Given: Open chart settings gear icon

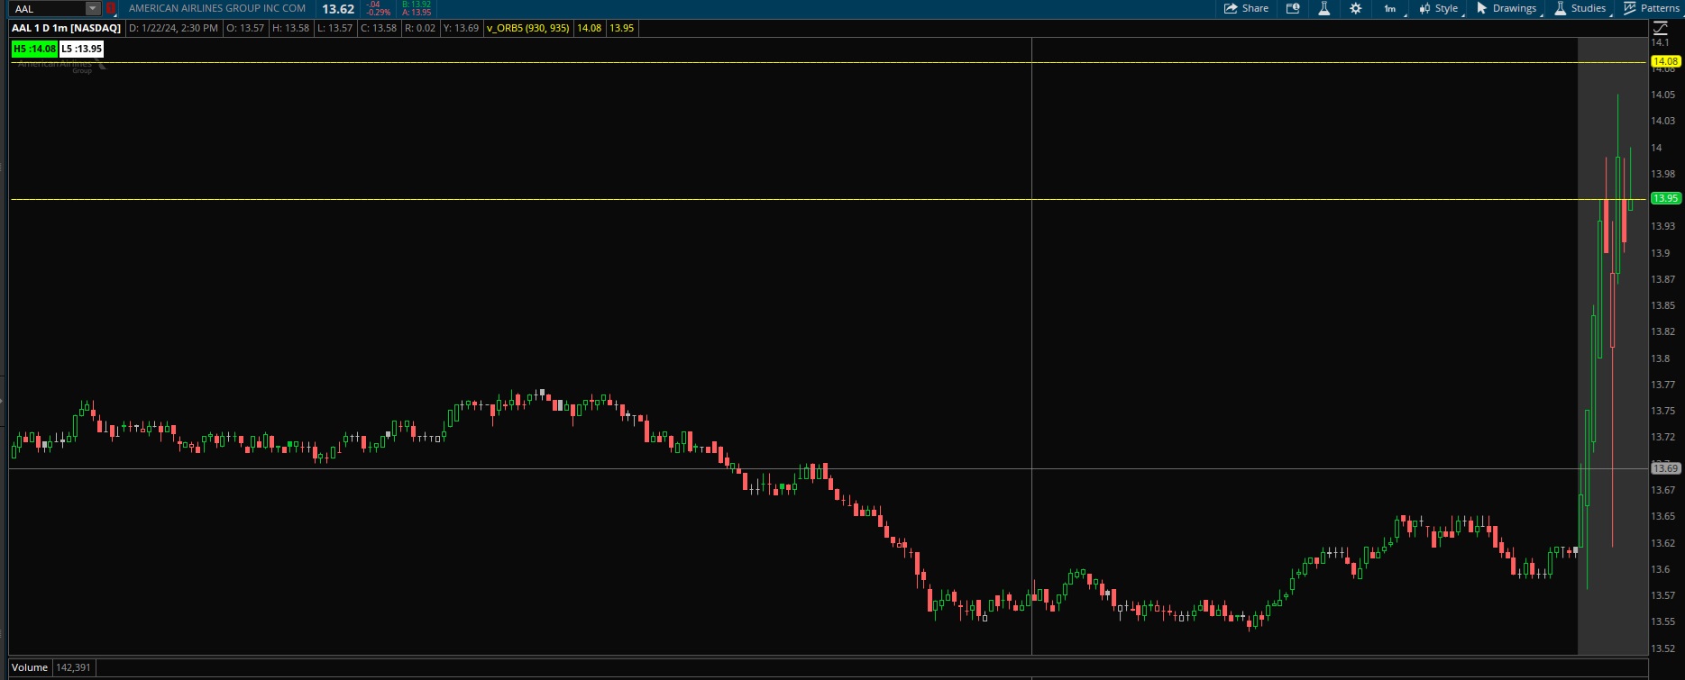Looking at the screenshot, I should pyautogui.click(x=1355, y=8).
